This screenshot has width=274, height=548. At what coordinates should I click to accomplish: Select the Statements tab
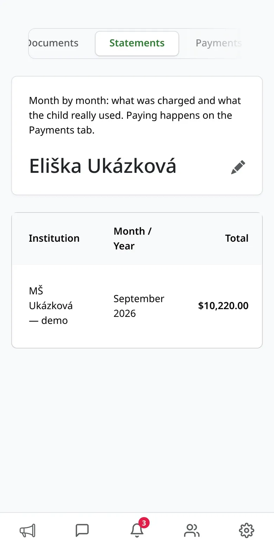point(137,43)
